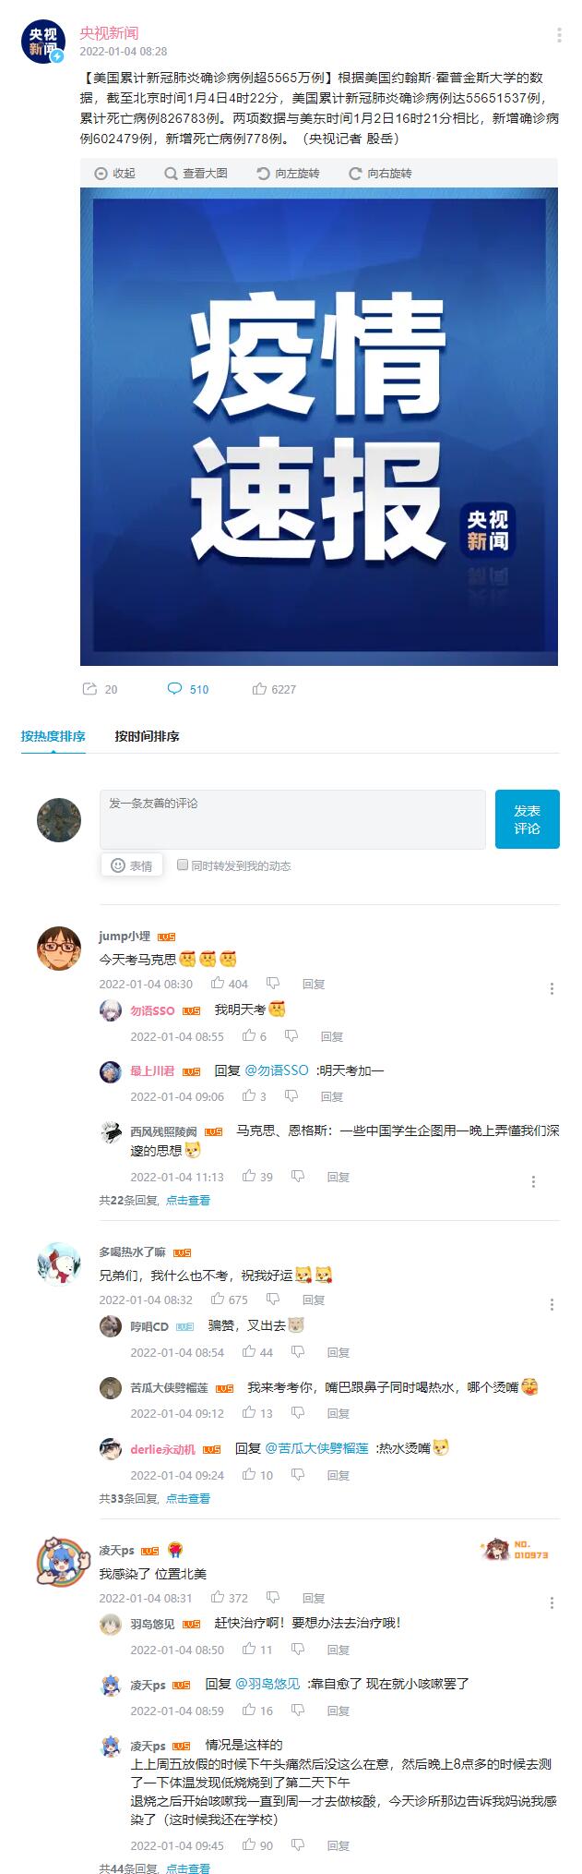
Task: Open the 央视新闻 profile link
Action: [109, 33]
